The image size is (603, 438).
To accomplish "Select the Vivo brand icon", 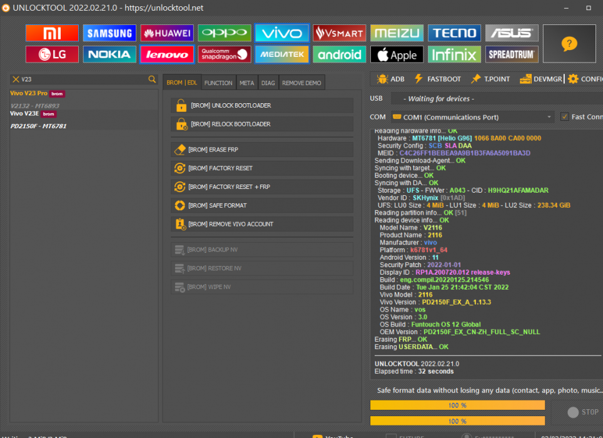I will pyautogui.click(x=282, y=33).
